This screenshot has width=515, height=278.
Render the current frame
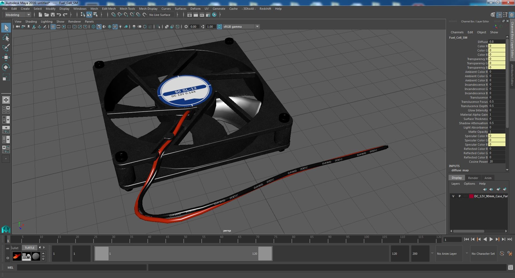pyautogui.click(x=196, y=15)
